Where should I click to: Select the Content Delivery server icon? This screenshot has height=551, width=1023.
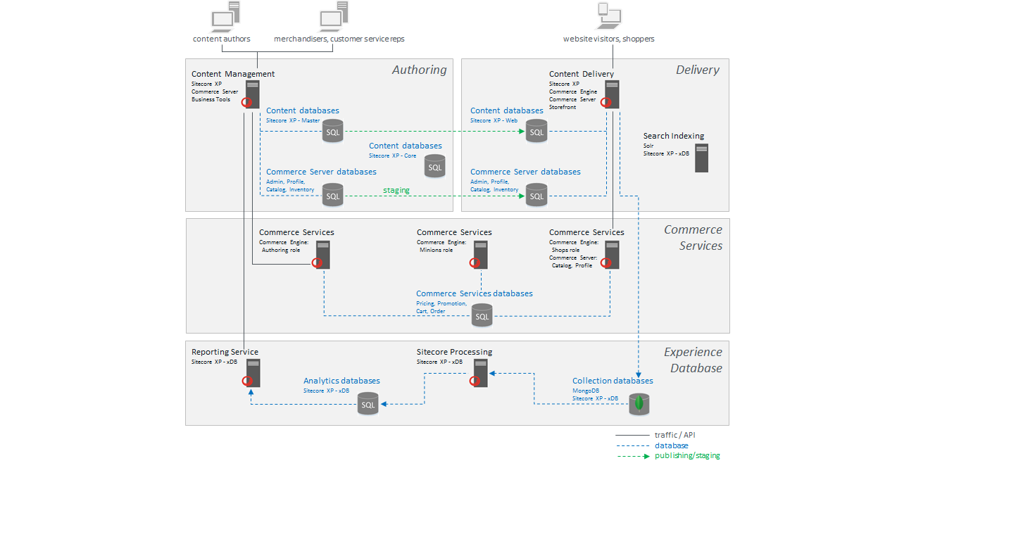point(611,94)
